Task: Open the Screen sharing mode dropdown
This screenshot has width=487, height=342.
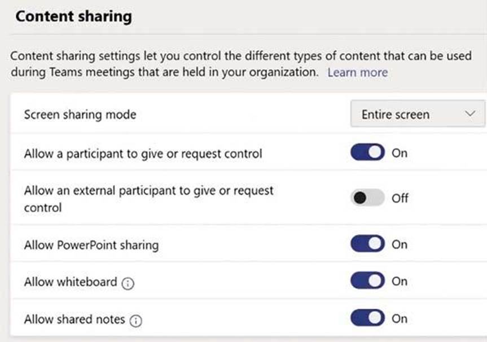Action: point(417,115)
